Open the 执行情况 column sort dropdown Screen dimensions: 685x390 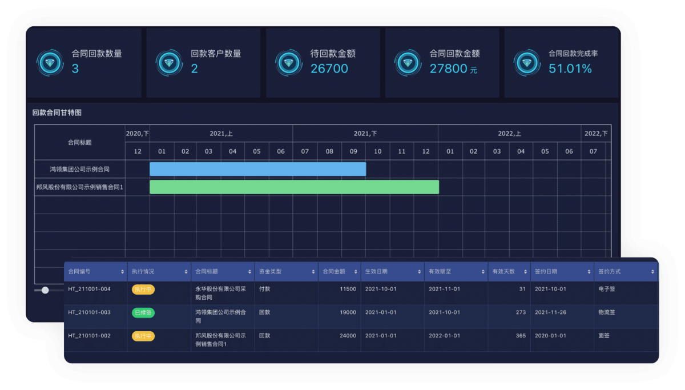point(186,272)
